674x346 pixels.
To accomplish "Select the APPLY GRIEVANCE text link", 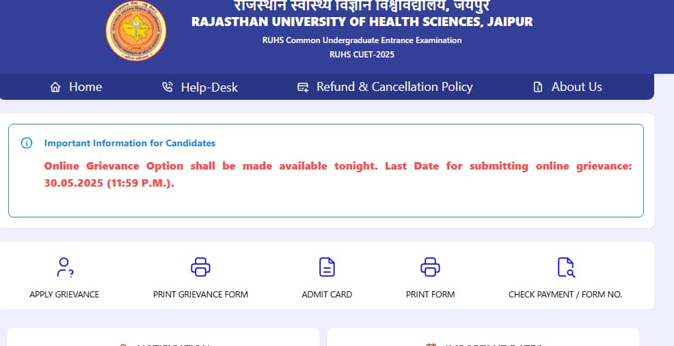I will click(64, 294).
